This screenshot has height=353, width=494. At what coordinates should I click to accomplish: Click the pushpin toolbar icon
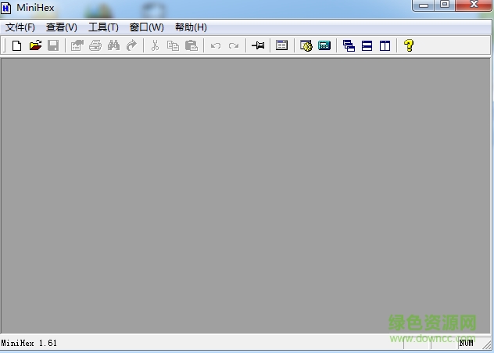[x=258, y=46]
